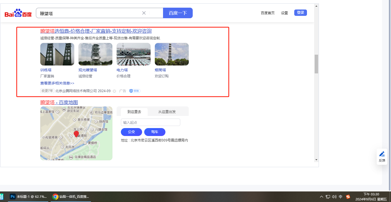Click the 输入起点 starting point field
Viewport: 391px width, 202px height.
[x=151, y=122]
